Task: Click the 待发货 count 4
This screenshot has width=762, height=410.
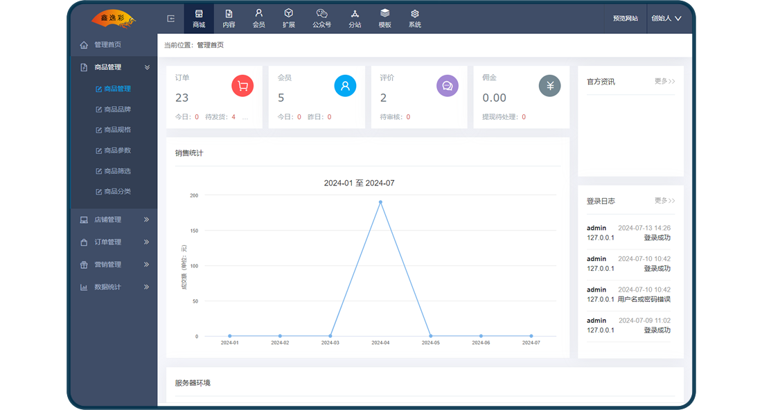Action: click(x=233, y=117)
